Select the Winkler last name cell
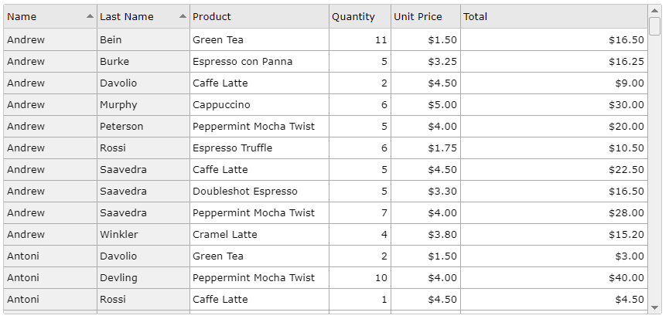The height and width of the screenshot is (319, 669). click(x=143, y=234)
